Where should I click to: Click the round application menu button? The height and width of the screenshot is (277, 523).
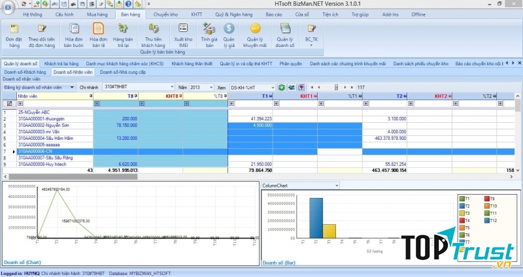point(8,7)
